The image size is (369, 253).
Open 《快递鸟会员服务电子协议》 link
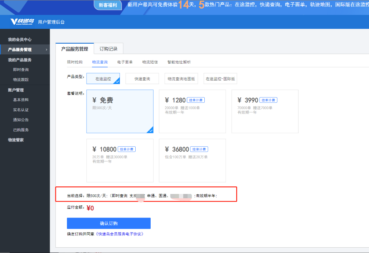point(120,234)
